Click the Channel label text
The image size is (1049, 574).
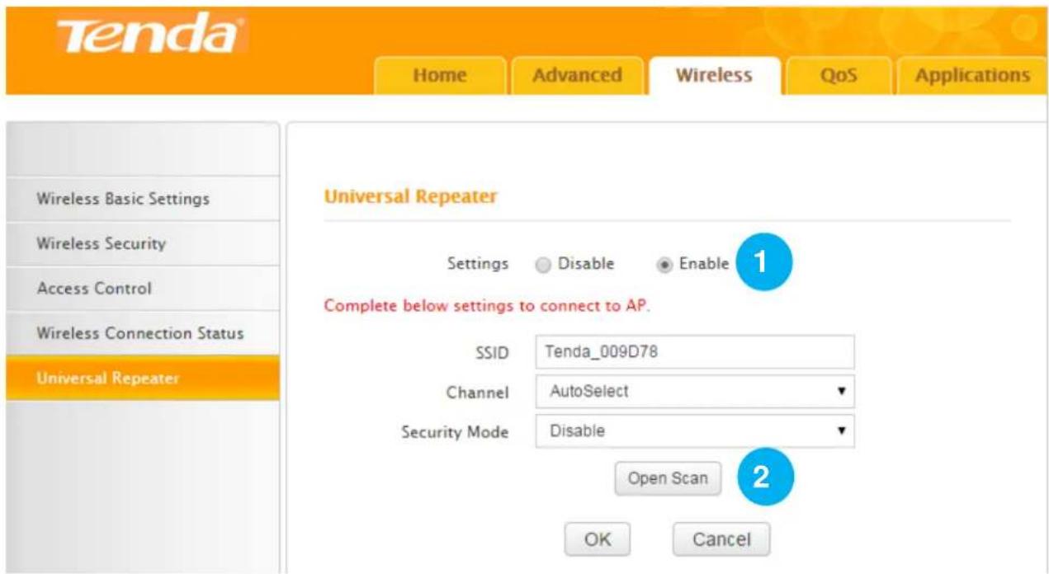478,393
